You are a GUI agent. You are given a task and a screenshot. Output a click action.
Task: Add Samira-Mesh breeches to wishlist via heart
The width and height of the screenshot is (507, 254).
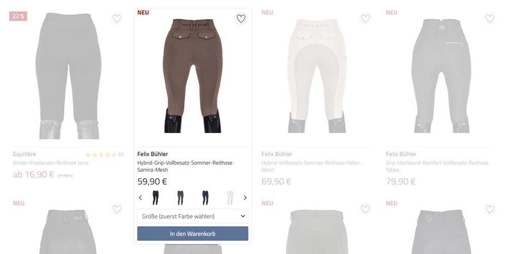241,19
